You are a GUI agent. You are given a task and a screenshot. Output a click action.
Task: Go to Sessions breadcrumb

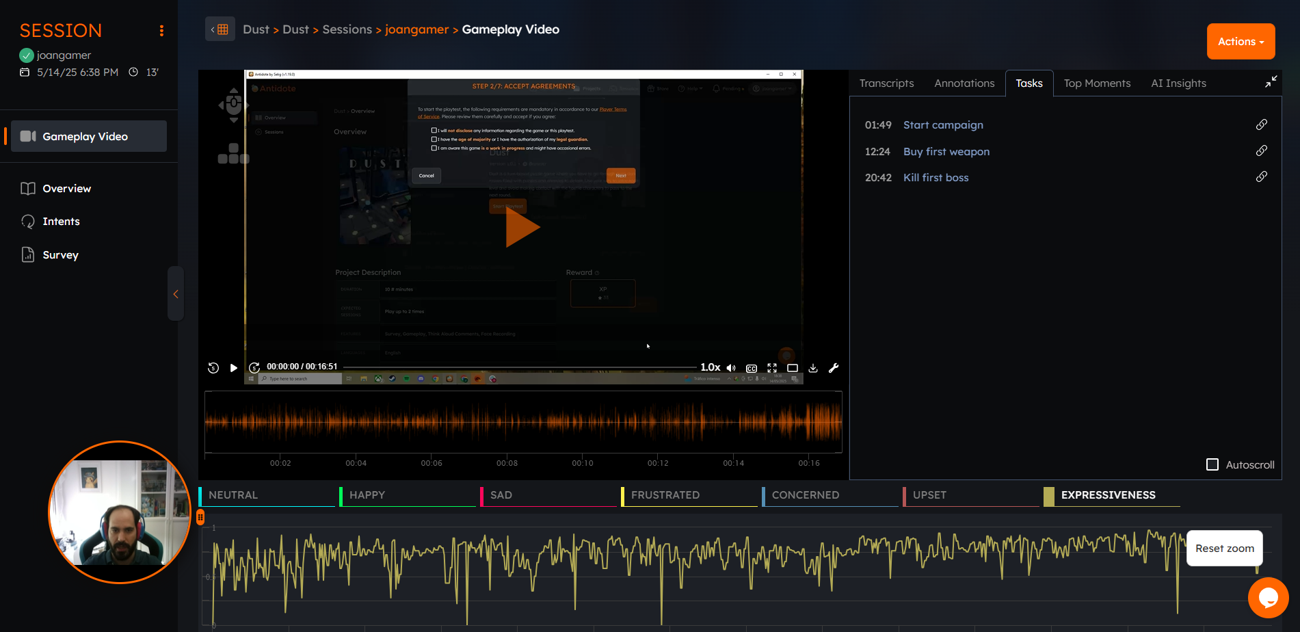pyautogui.click(x=347, y=29)
